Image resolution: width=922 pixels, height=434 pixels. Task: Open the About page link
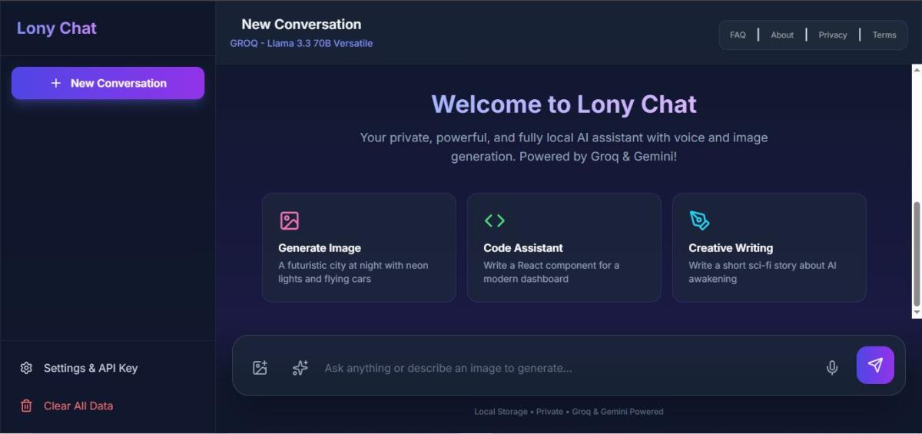(782, 35)
